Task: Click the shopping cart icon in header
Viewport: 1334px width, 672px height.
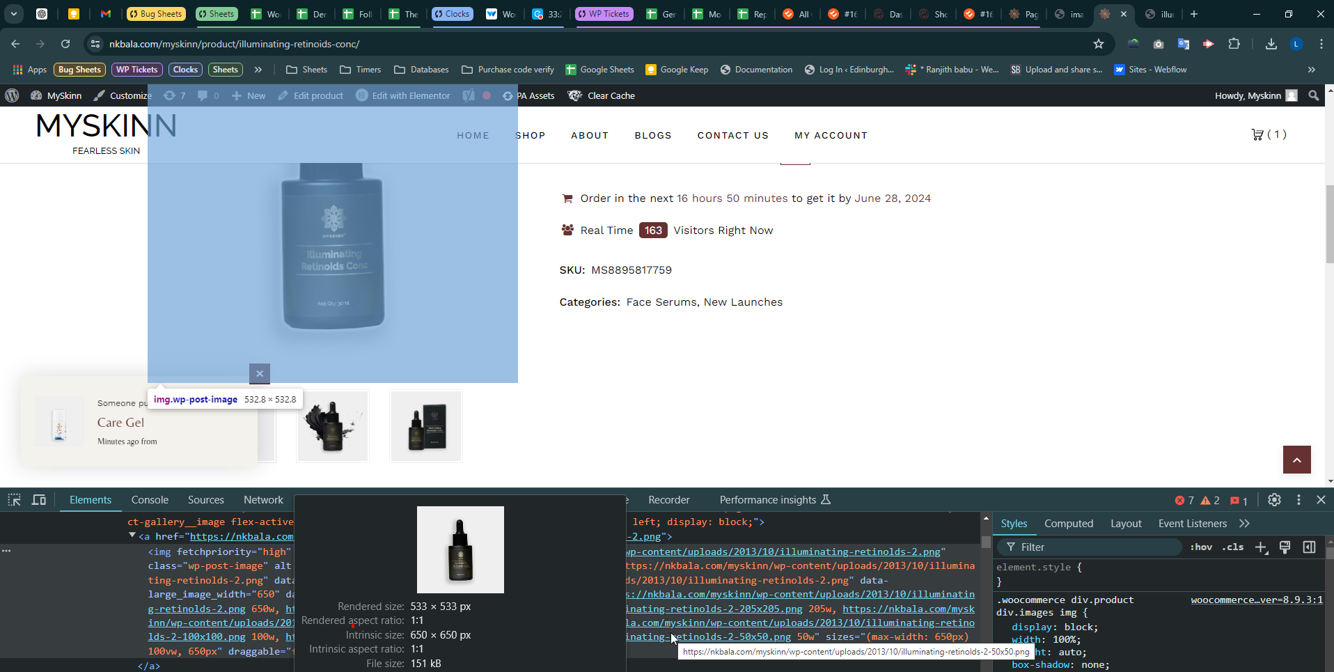Action: click(x=1257, y=134)
